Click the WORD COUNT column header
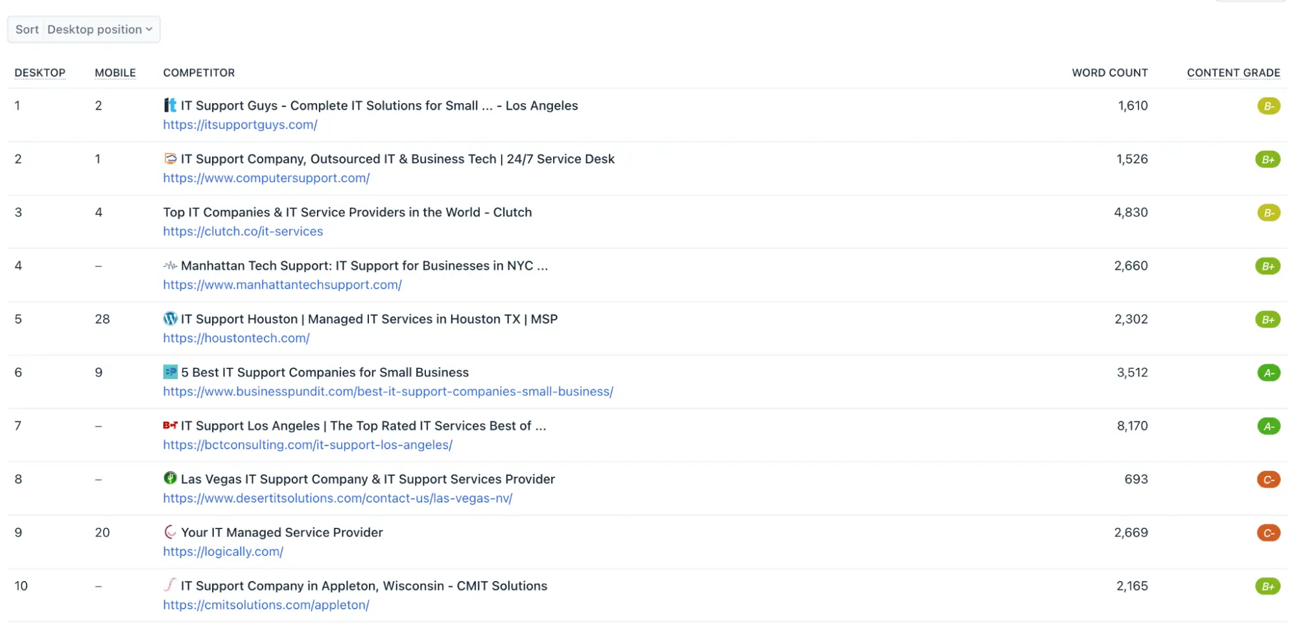 (x=1109, y=73)
